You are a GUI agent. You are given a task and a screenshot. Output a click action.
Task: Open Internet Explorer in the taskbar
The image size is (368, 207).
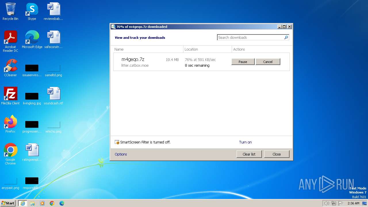tap(23, 203)
